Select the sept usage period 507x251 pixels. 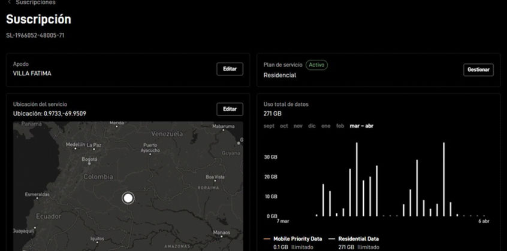pos(269,126)
